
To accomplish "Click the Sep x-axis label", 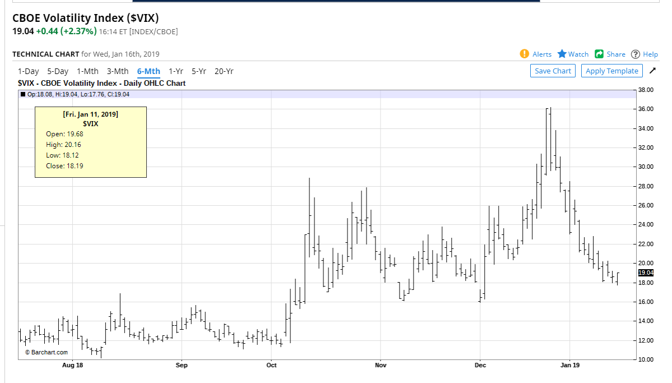I will 182,365.
